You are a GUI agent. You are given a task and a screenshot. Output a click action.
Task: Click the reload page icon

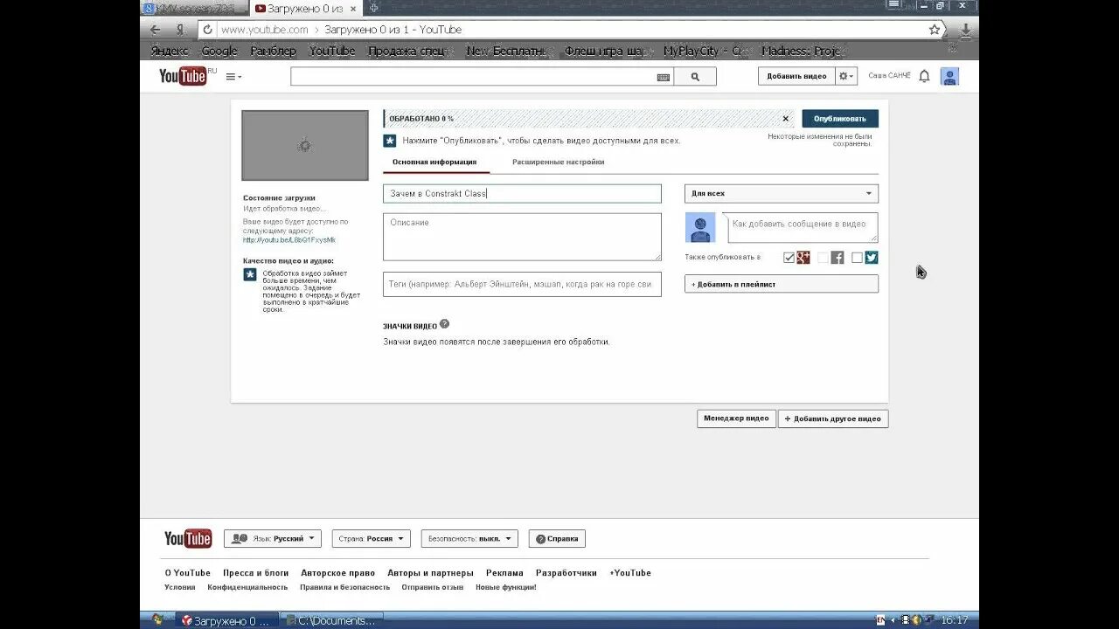207,29
